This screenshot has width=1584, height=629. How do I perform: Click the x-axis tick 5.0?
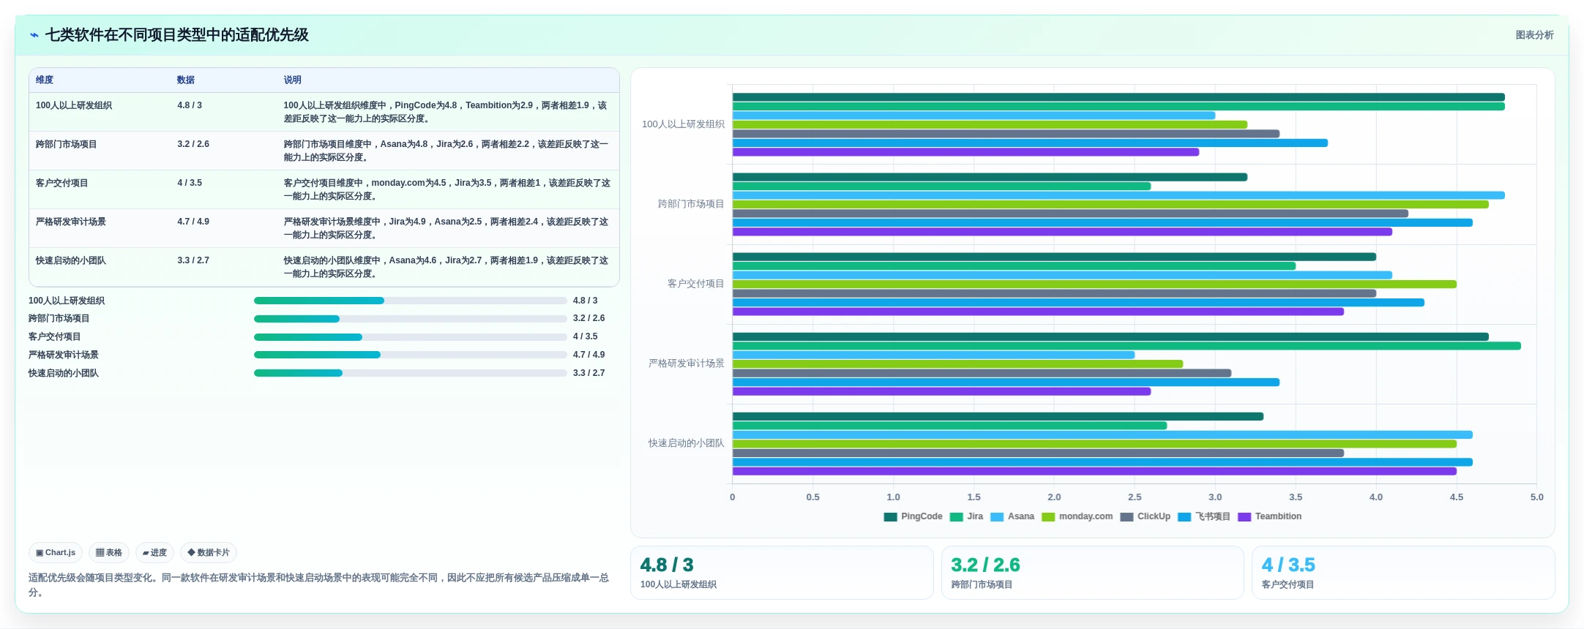[1536, 497]
